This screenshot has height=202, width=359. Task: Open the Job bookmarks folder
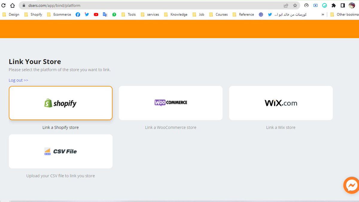(x=198, y=14)
